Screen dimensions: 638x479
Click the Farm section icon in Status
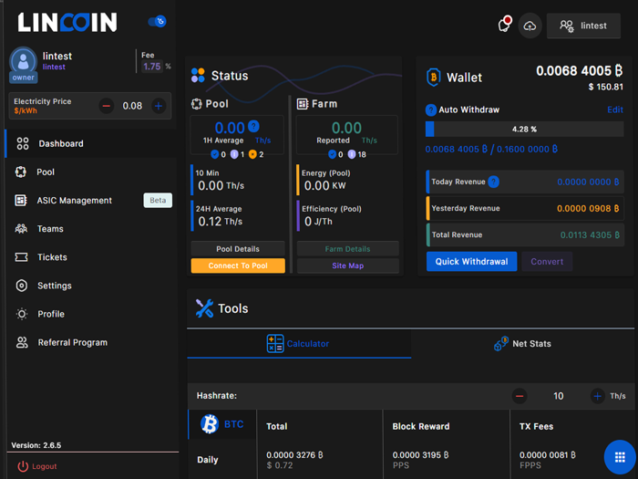click(x=303, y=104)
